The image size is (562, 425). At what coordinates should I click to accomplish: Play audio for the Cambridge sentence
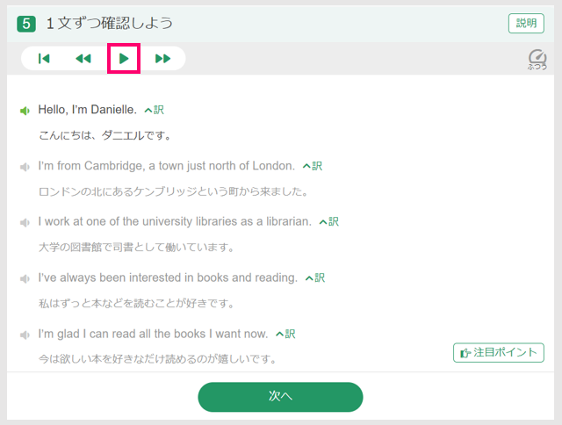[25, 167]
